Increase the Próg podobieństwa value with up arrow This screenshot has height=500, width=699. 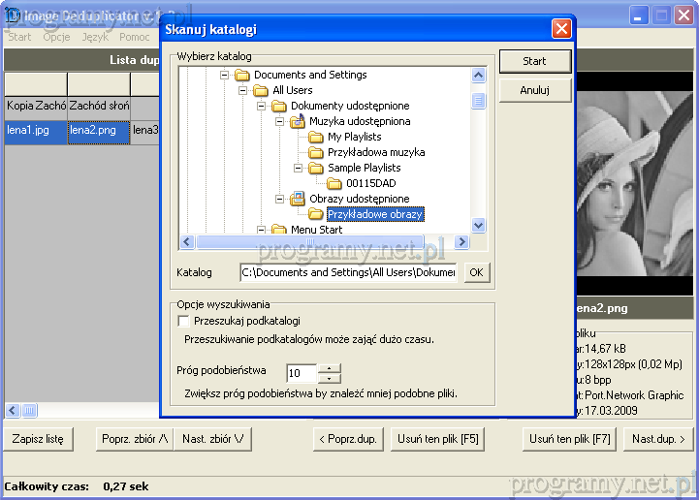coord(330,367)
